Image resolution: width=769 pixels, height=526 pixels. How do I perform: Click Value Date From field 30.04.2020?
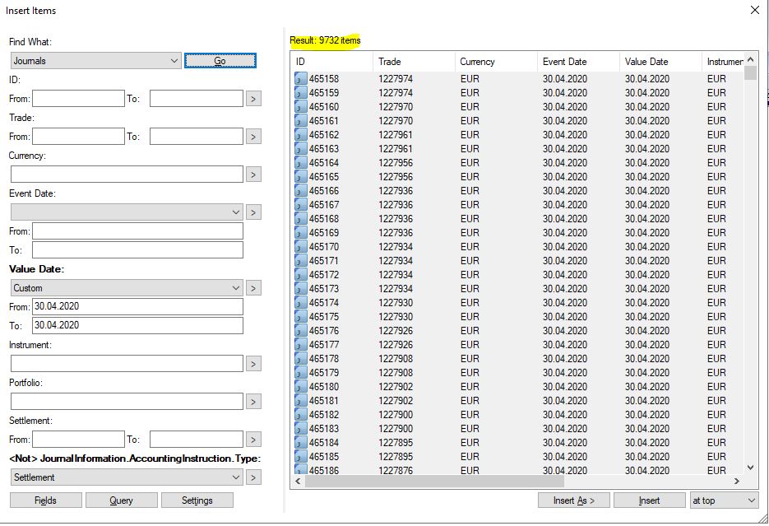coord(137,307)
